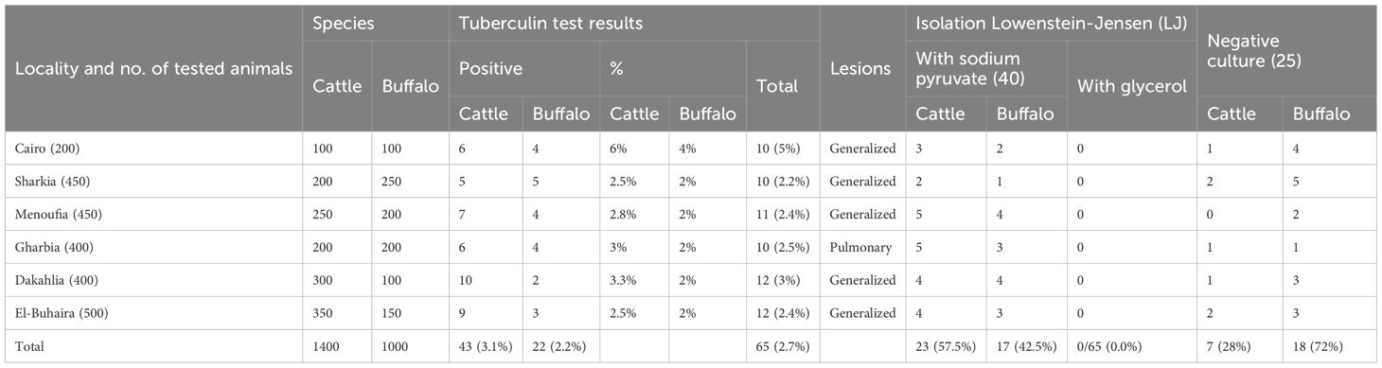Click the 'Lesions' column header

click(x=862, y=68)
